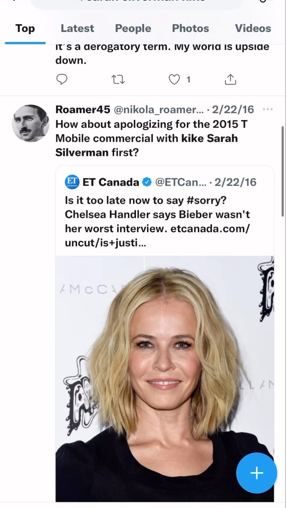This screenshot has height=508, width=286.
Task: Tap the @ETCan... handle in quoted tweet
Action: pos(181,182)
